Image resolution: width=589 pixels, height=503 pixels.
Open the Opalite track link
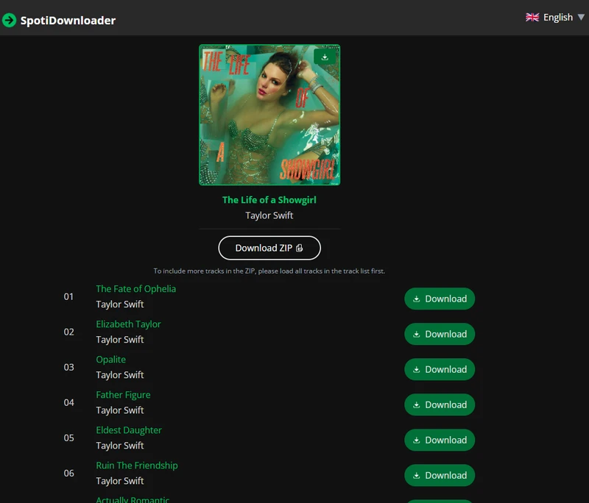110,360
